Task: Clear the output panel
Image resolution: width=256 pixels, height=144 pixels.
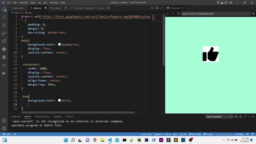Action: 236,116
